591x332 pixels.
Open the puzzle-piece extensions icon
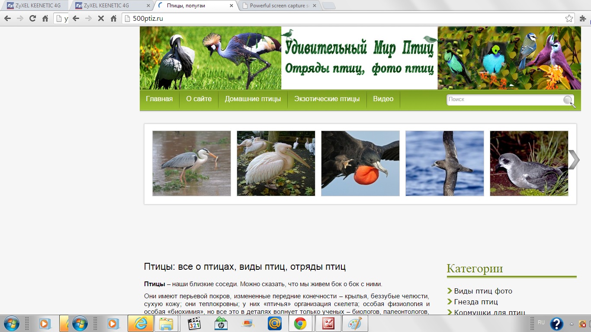click(x=583, y=19)
